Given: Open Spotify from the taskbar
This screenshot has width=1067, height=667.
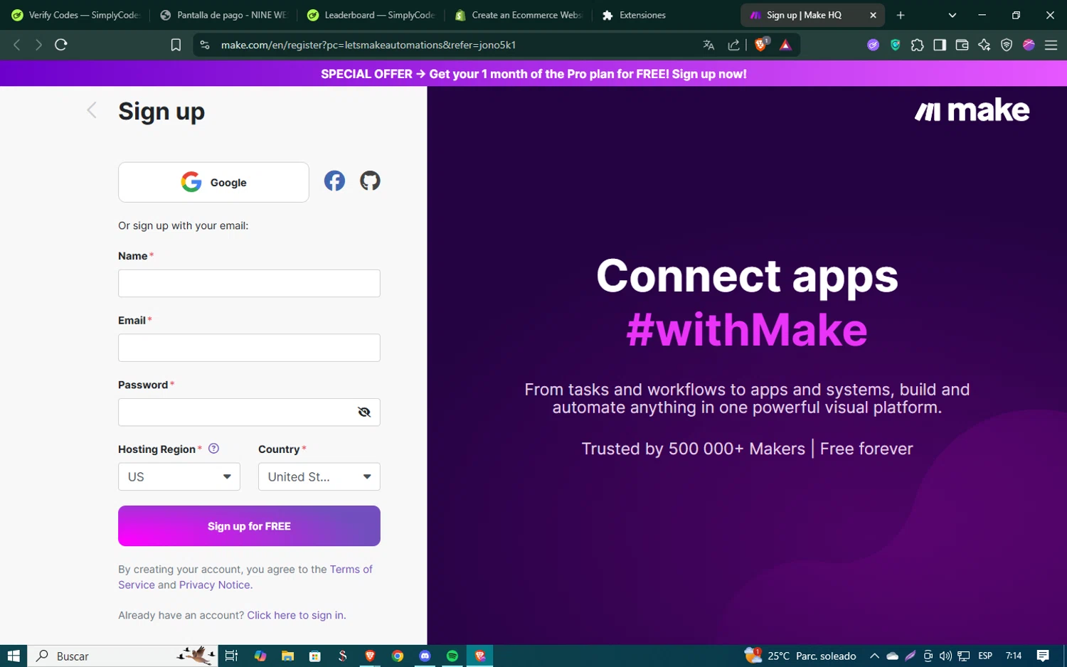Looking at the screenshot, I should click(452, 656).
